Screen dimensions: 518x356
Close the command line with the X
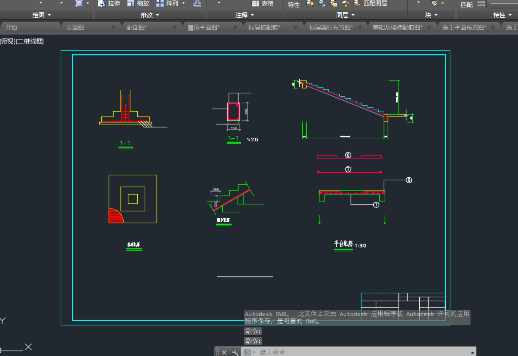[224, 352]
